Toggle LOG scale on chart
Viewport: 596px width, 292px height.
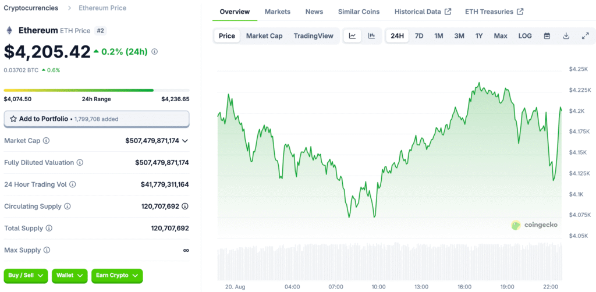tap(525, 36)
